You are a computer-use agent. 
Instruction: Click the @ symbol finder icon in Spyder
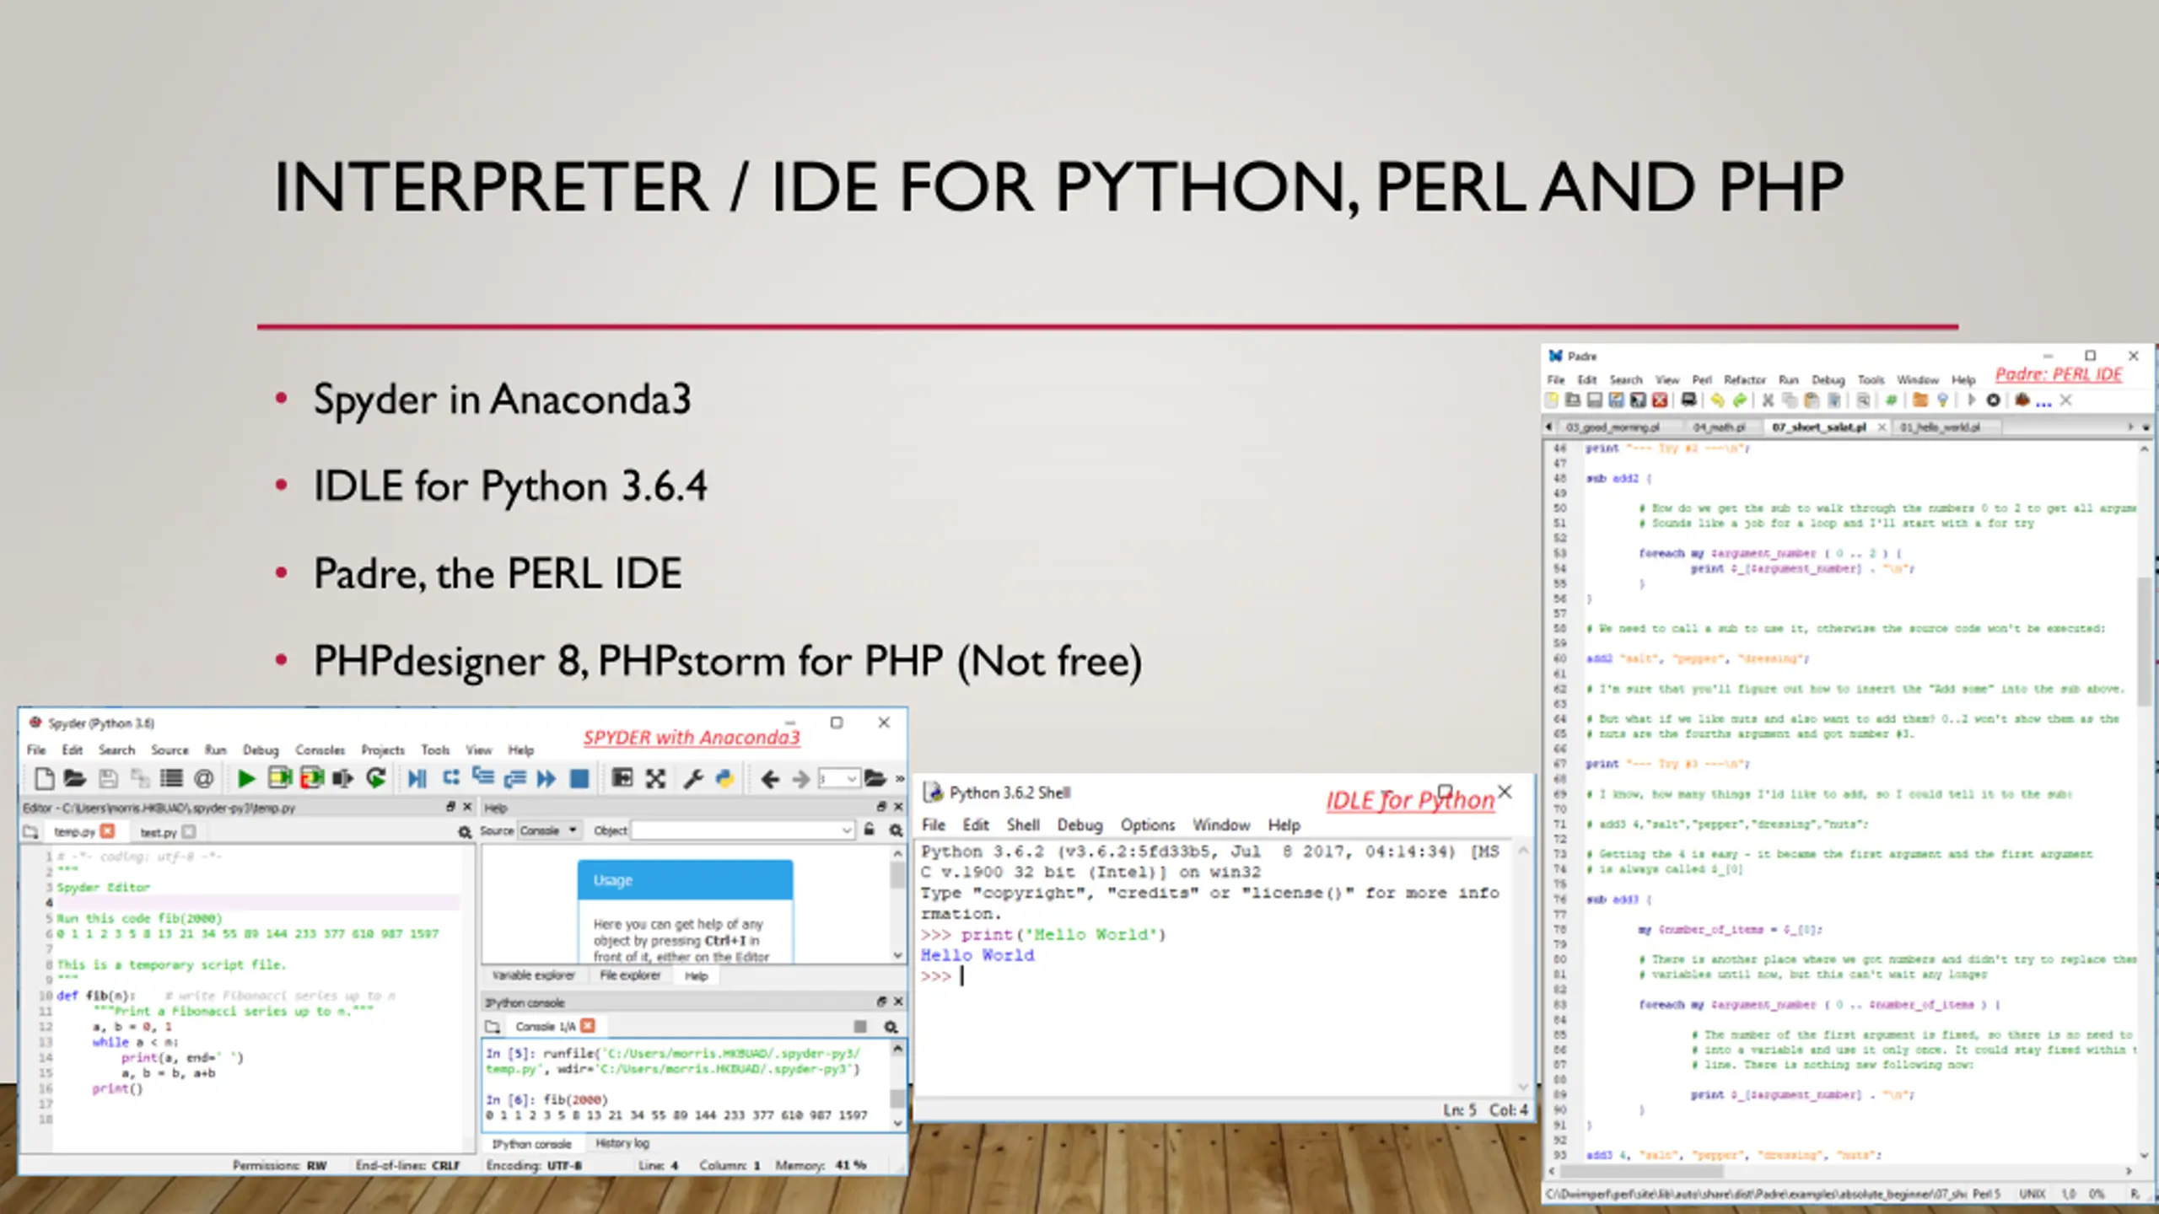coord(203,779)
